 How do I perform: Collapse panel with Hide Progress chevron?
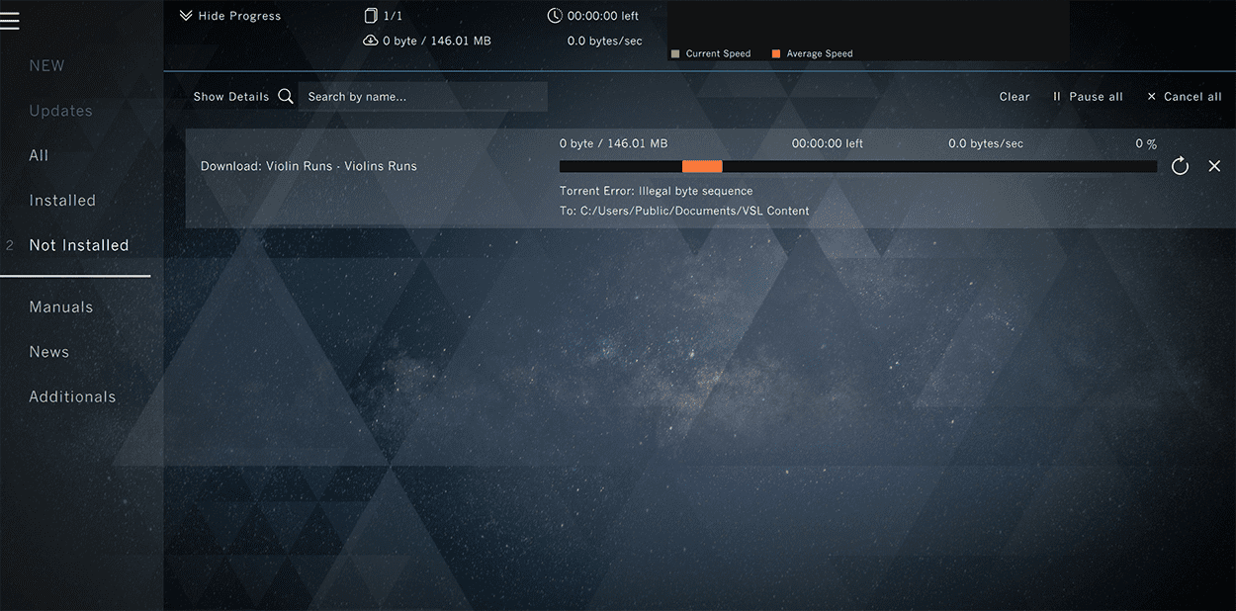tap(186, 16)
